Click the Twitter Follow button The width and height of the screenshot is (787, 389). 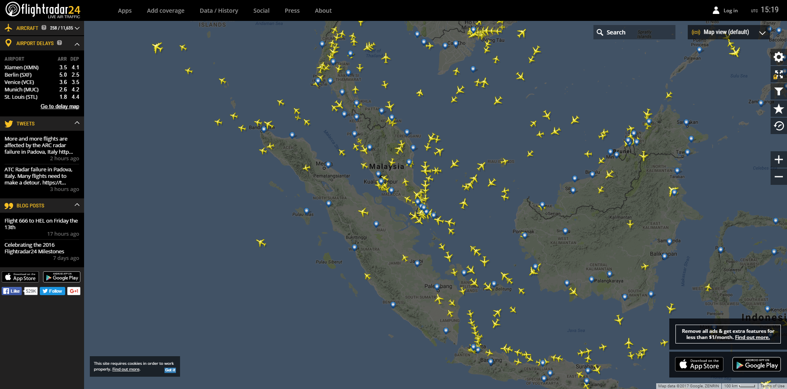tap(52, 291)
